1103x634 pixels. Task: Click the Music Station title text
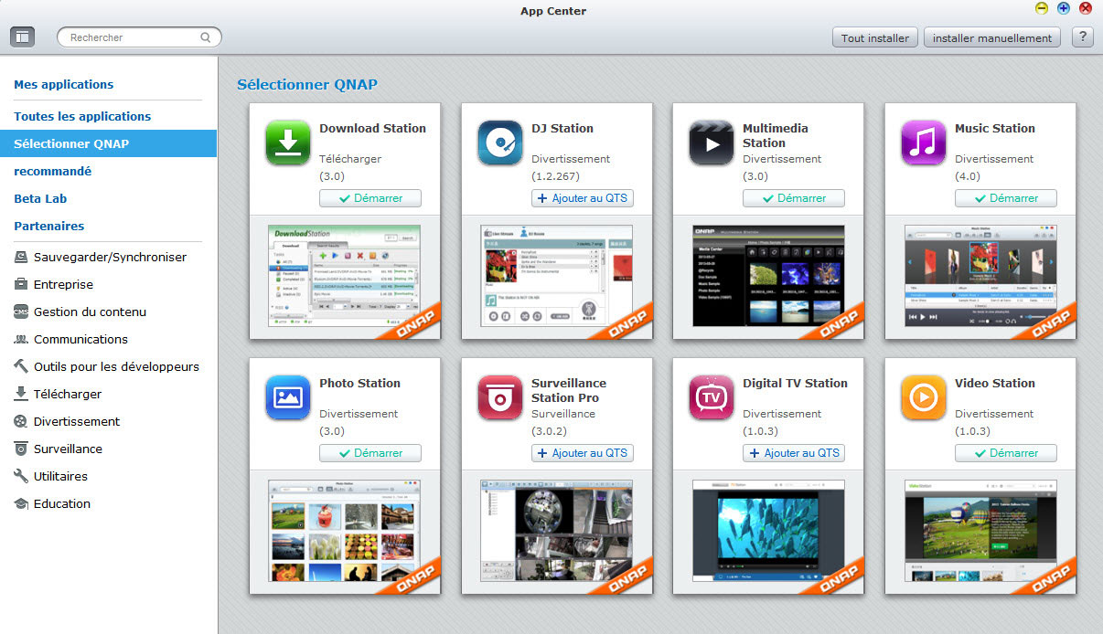tap(995, 129)
